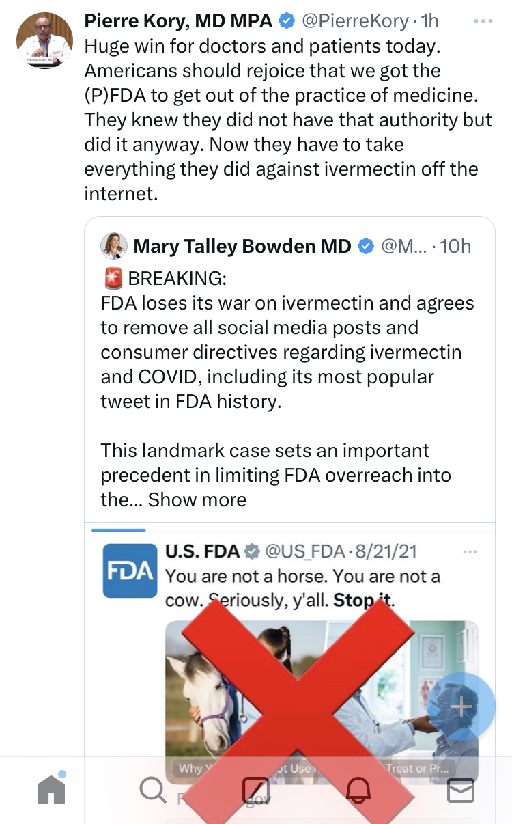Tap Mary Talley Bowden's verified checkmark
This screenshot has height=824, width=512.
coord(366,246)
